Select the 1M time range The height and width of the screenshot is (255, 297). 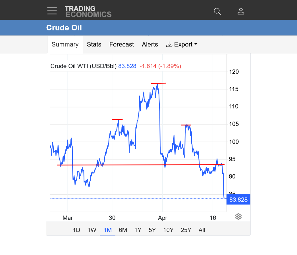click(x=107, y=230)
